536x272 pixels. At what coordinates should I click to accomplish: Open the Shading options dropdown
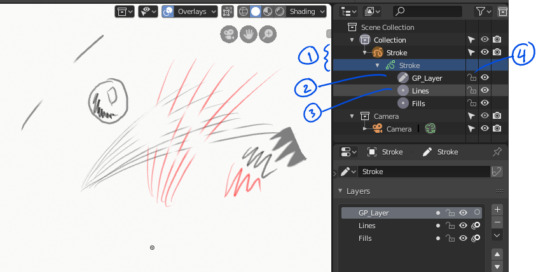(x=306, y=11)
